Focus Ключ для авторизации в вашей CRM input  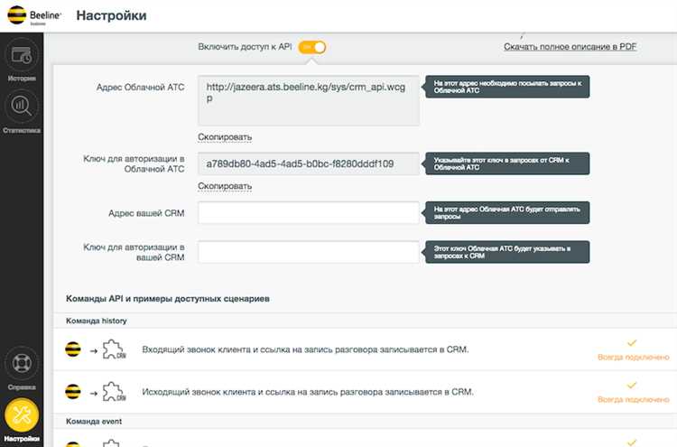(x=309, y=252)
